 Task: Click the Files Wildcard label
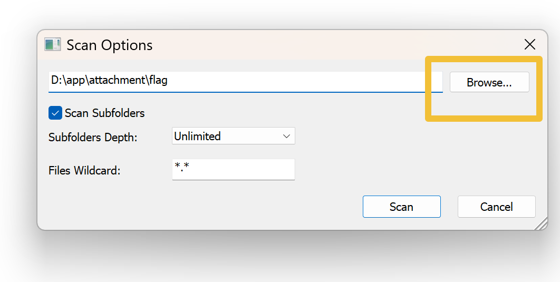tap(84, 170)
